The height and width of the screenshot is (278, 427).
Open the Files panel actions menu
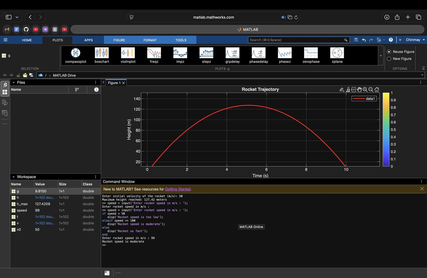pyautogui.click(x=95, y=82)
